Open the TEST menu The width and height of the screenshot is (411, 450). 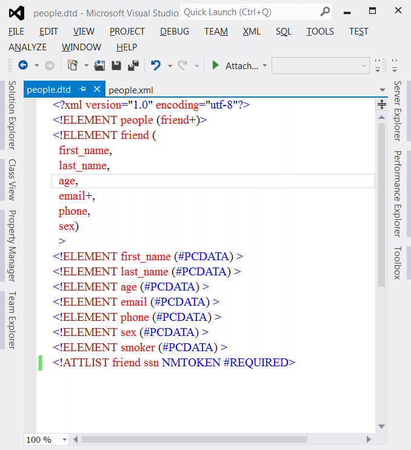(x=358, y=32)
